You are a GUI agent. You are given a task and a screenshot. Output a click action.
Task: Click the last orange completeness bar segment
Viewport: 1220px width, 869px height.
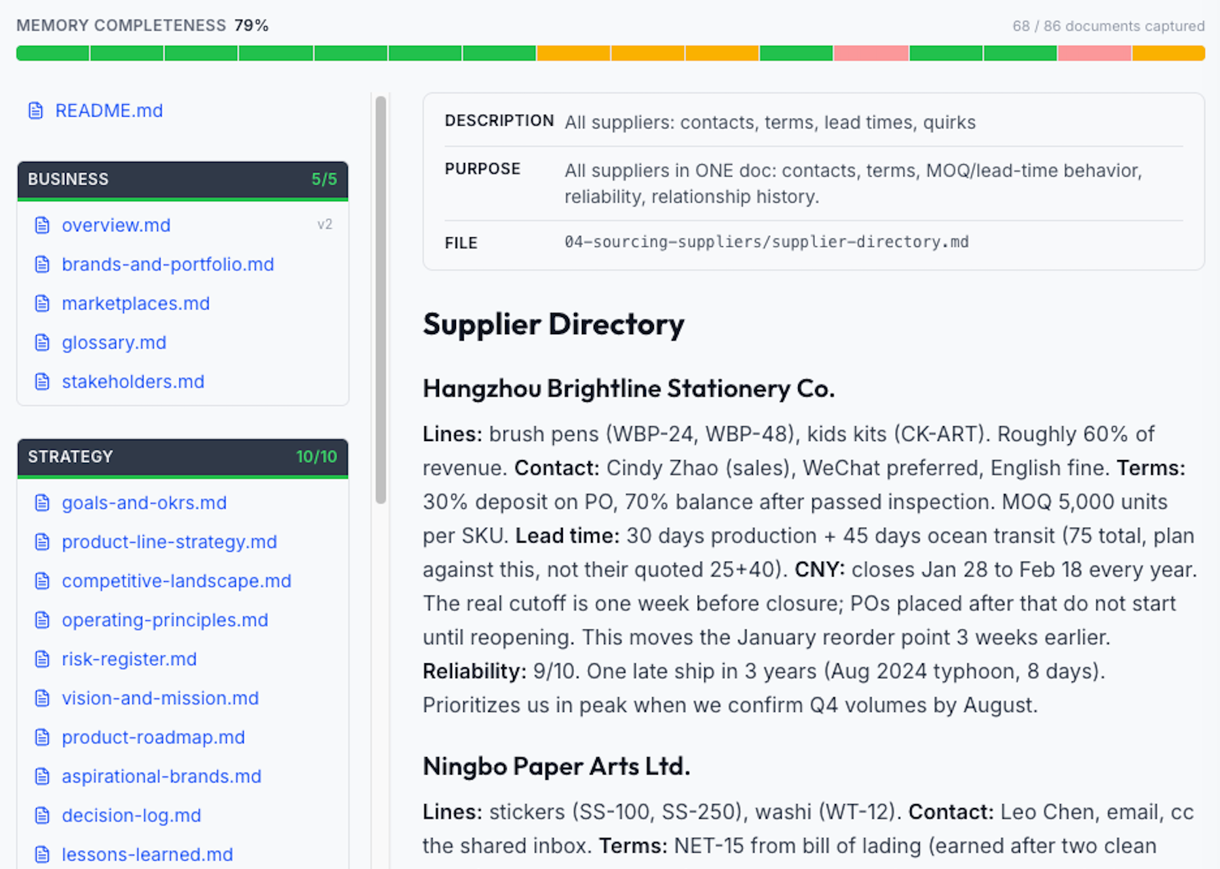coord(1169,53)
